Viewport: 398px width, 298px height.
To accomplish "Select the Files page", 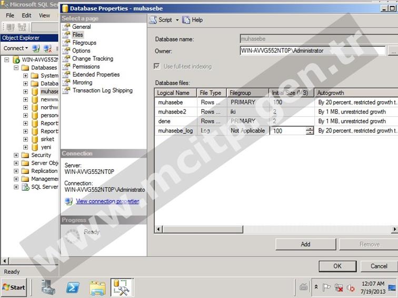I will click(77, 35).
